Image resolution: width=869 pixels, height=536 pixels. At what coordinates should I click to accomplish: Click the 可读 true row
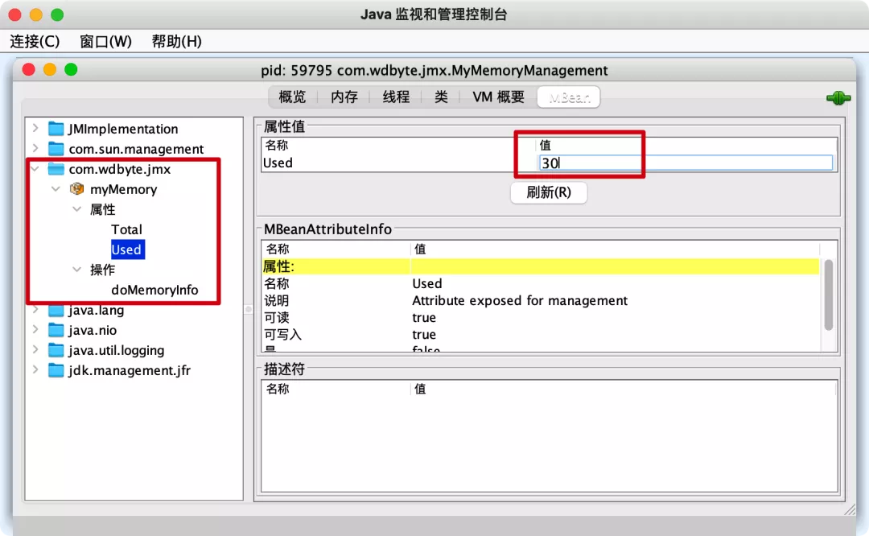[x=541, y=318]
